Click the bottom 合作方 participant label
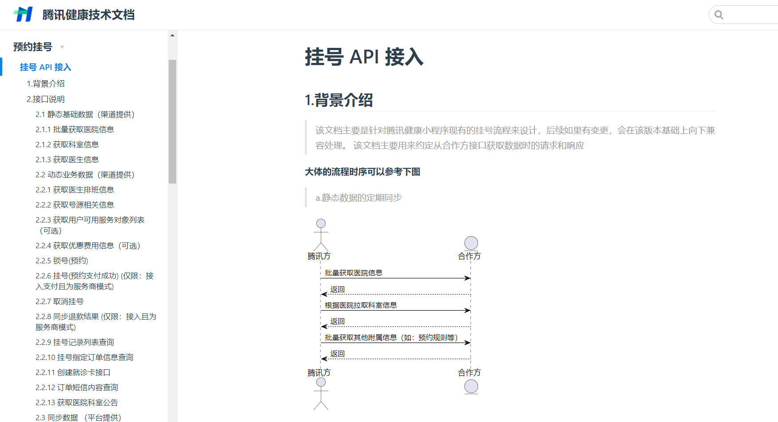778x422 pixels. pos(470,372)
